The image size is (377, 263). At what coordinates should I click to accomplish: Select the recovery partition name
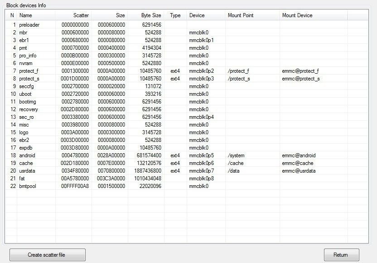coord(29,109)
